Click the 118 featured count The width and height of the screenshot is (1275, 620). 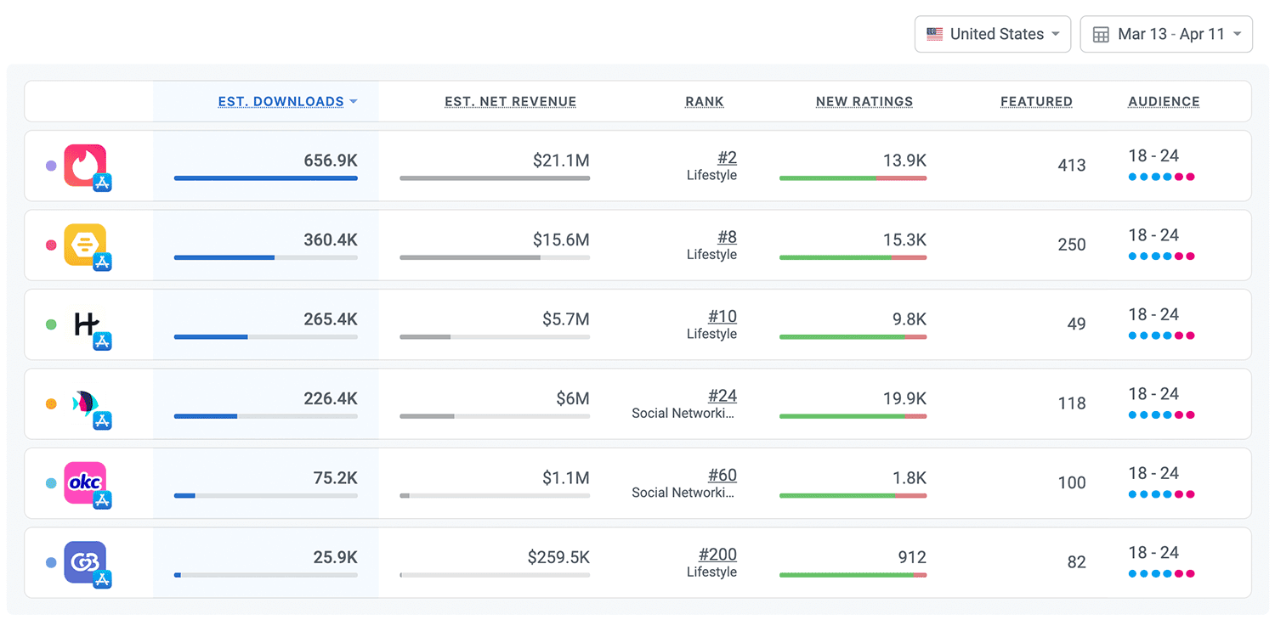[1072, 403]
